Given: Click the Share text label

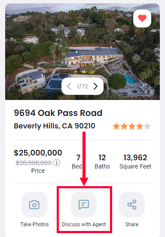Looking at the screenshot, I should click(132, 225).
